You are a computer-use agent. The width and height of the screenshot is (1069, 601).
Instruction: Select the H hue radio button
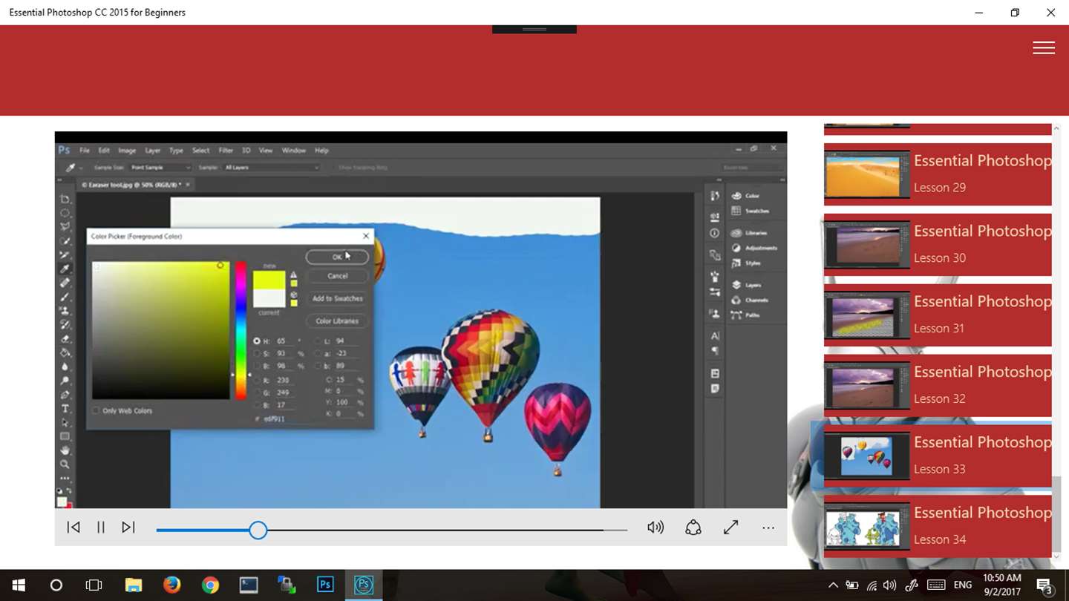257,341
